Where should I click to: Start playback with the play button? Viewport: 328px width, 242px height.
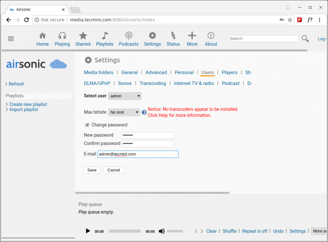click(88, 231)
